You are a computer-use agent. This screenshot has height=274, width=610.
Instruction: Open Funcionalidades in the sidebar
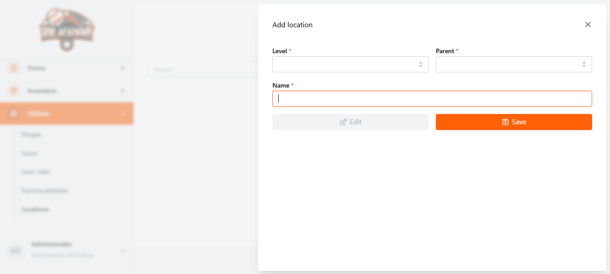(x=45, y=191)
